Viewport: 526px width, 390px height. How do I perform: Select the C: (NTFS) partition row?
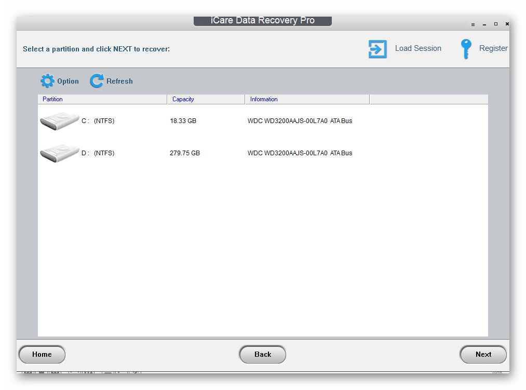(263, 121)
